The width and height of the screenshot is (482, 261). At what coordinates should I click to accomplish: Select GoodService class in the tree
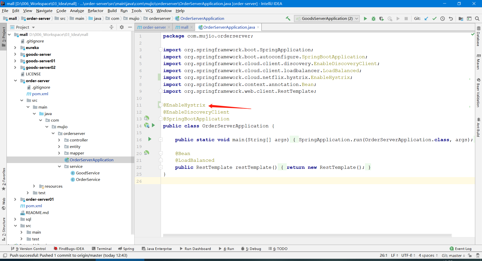pos(88,173)
